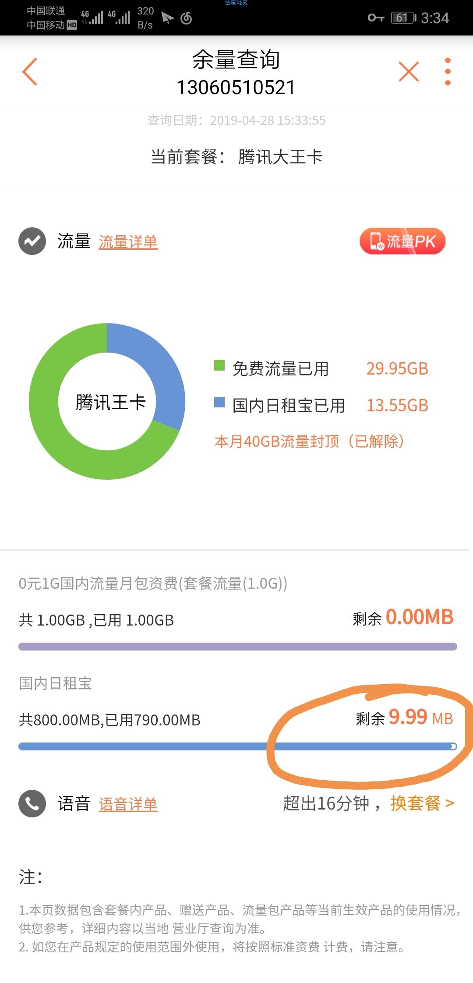473x983 pixels.
Task: Open the 语音详单 link
Action: (x=128, y=804)
